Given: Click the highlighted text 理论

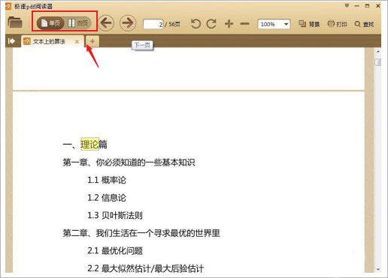Looking at the screenshot, I should click(89, 144).
